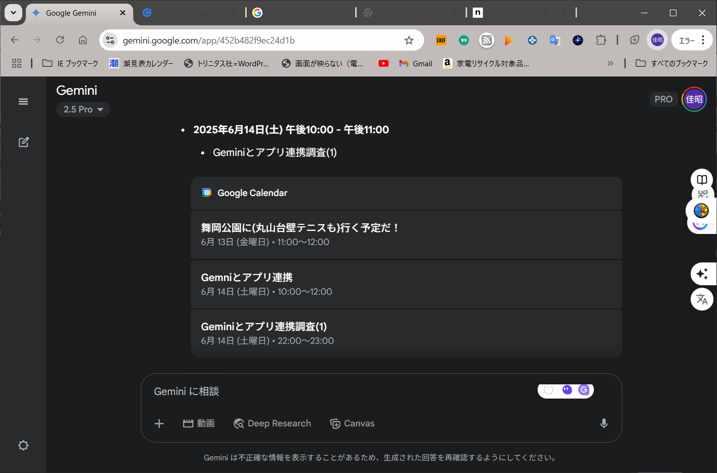Click the power icon in prompt extension pill
717x473 pixels.
coord(548,389)
